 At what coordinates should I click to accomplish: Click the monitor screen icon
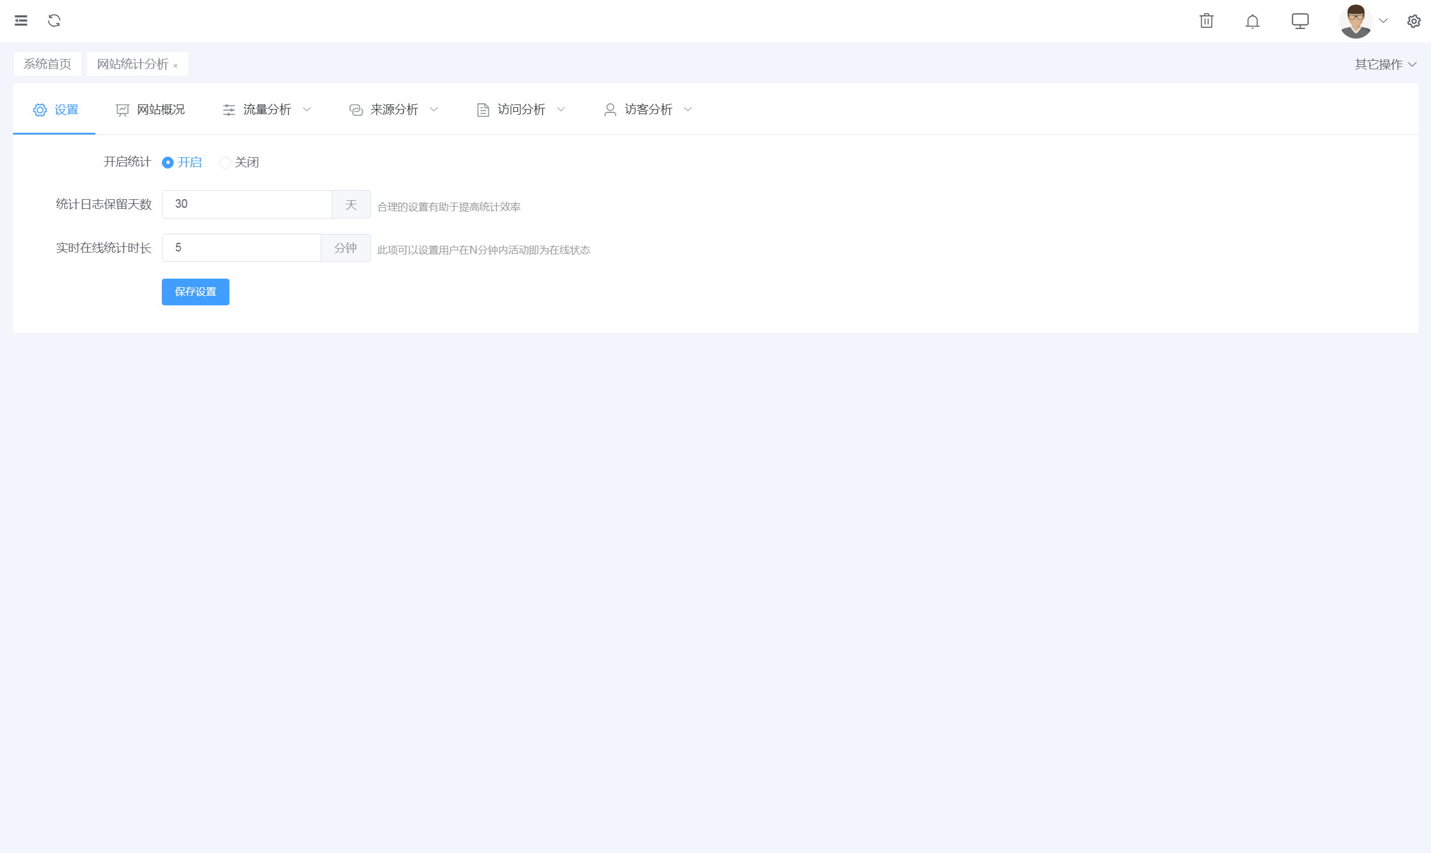[x=1299, y=21]
